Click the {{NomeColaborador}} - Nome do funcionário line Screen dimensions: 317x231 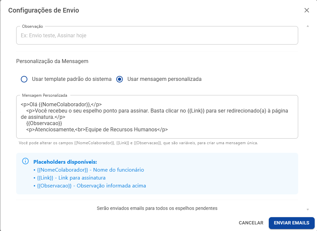pyautogui.click(x=89, y=170)
